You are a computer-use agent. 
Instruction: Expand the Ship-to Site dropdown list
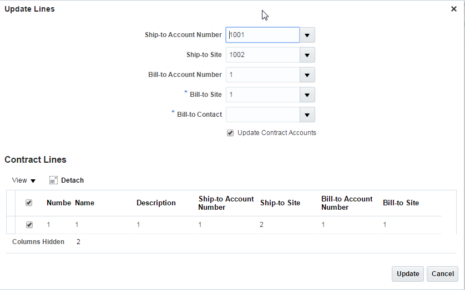coord(307,55)
